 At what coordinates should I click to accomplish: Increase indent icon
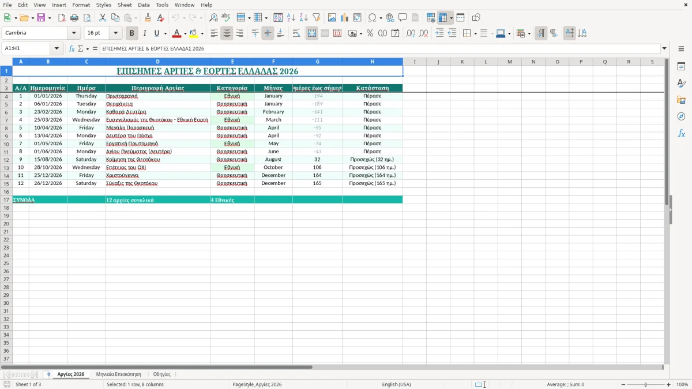[x=439, y=33]
